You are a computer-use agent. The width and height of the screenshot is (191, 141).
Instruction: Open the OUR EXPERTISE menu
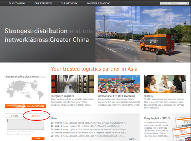(x=43, y=3)
